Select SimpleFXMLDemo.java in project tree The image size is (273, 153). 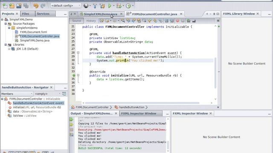[35, 40]
